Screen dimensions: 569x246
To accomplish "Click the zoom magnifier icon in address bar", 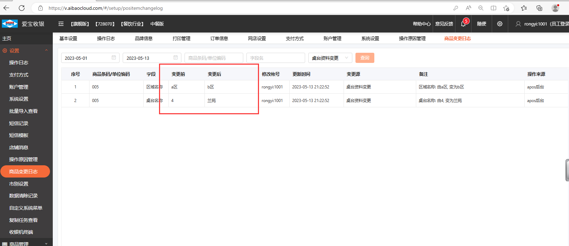I will [481, 8].
